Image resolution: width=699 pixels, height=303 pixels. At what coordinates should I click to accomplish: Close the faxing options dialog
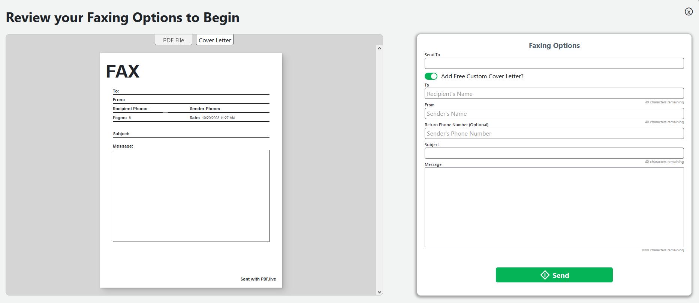click(x=689, y=12)
